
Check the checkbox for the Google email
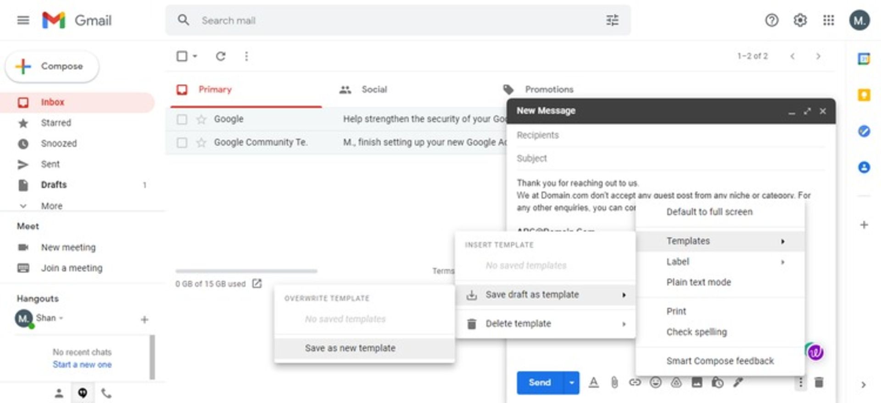tap(182, 119)
